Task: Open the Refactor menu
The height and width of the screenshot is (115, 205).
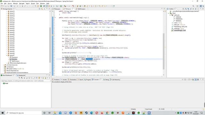Action: pyautogui.click(x=15, y=4)
